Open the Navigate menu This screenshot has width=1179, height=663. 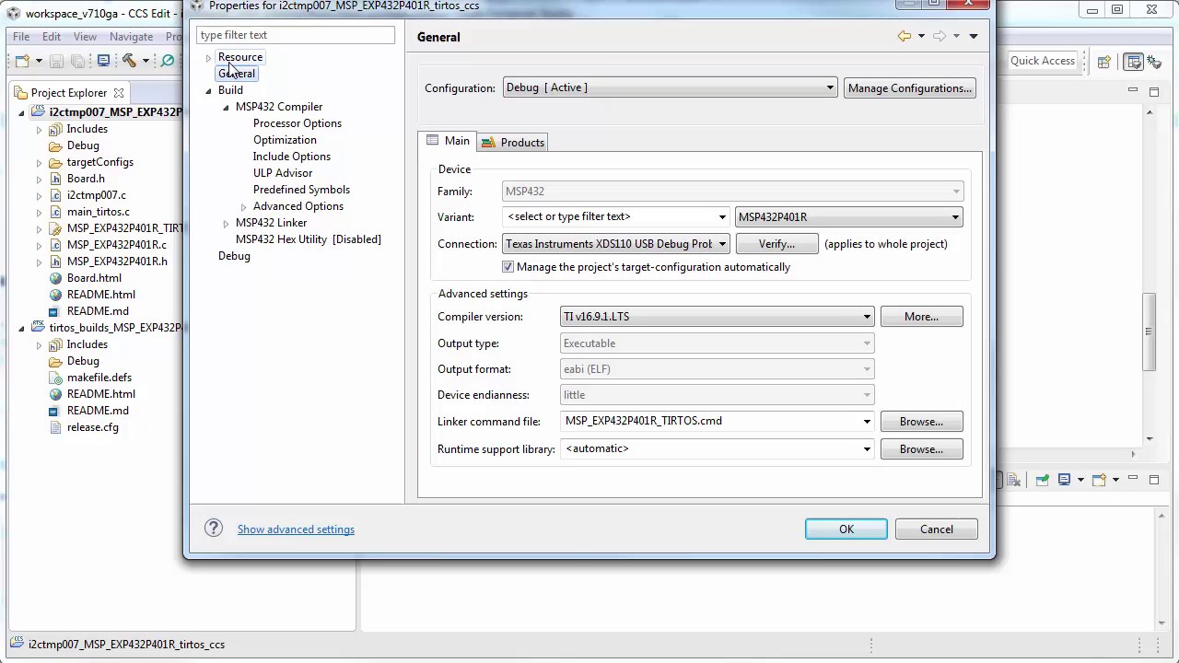tap(132, 37)
